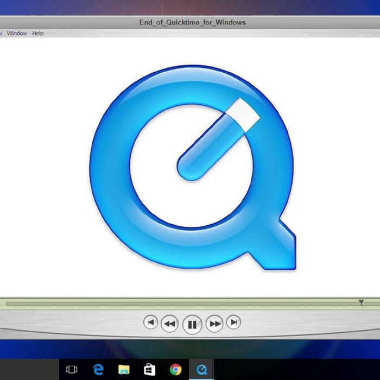Launch Microsoft Edge from the taskbar
The width and height of the screenshot is (380, 380).
[x=98, y=370]
